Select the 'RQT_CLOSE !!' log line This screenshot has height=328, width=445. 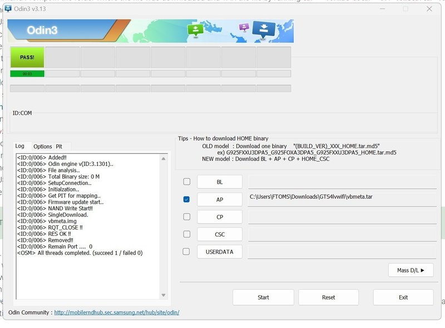(50, 228)
